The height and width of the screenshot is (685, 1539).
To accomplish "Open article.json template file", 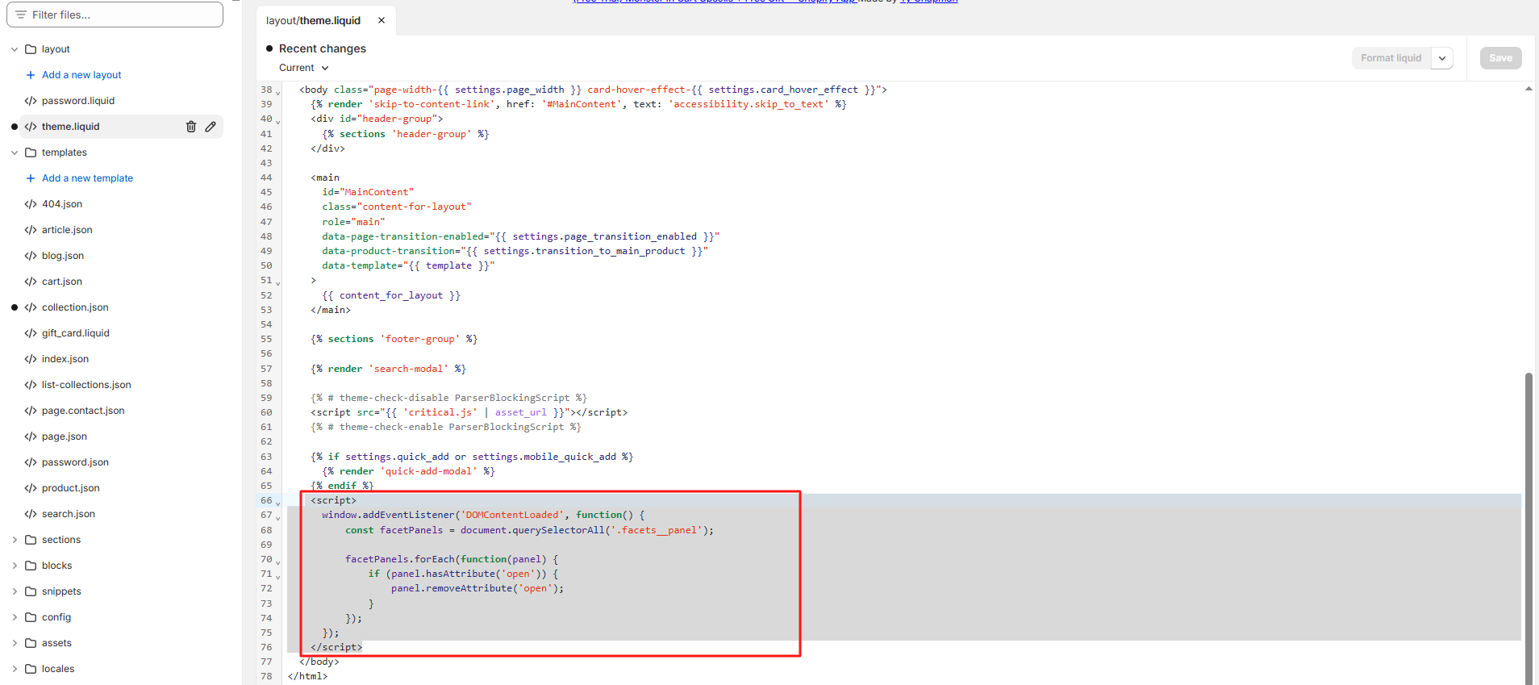I will coord(67,230).
